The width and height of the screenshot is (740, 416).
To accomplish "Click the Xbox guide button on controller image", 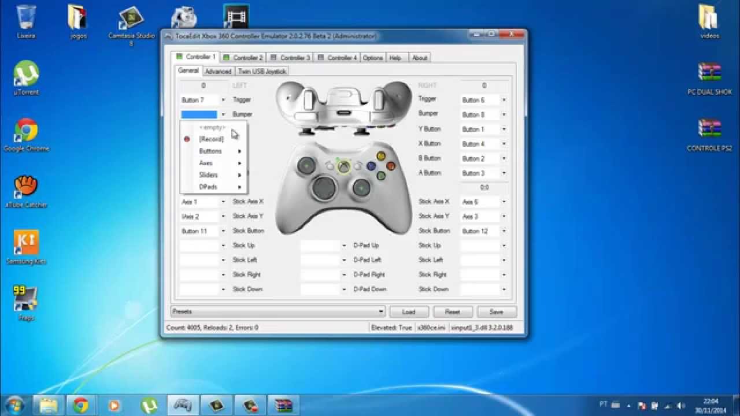I will [344, 167].
